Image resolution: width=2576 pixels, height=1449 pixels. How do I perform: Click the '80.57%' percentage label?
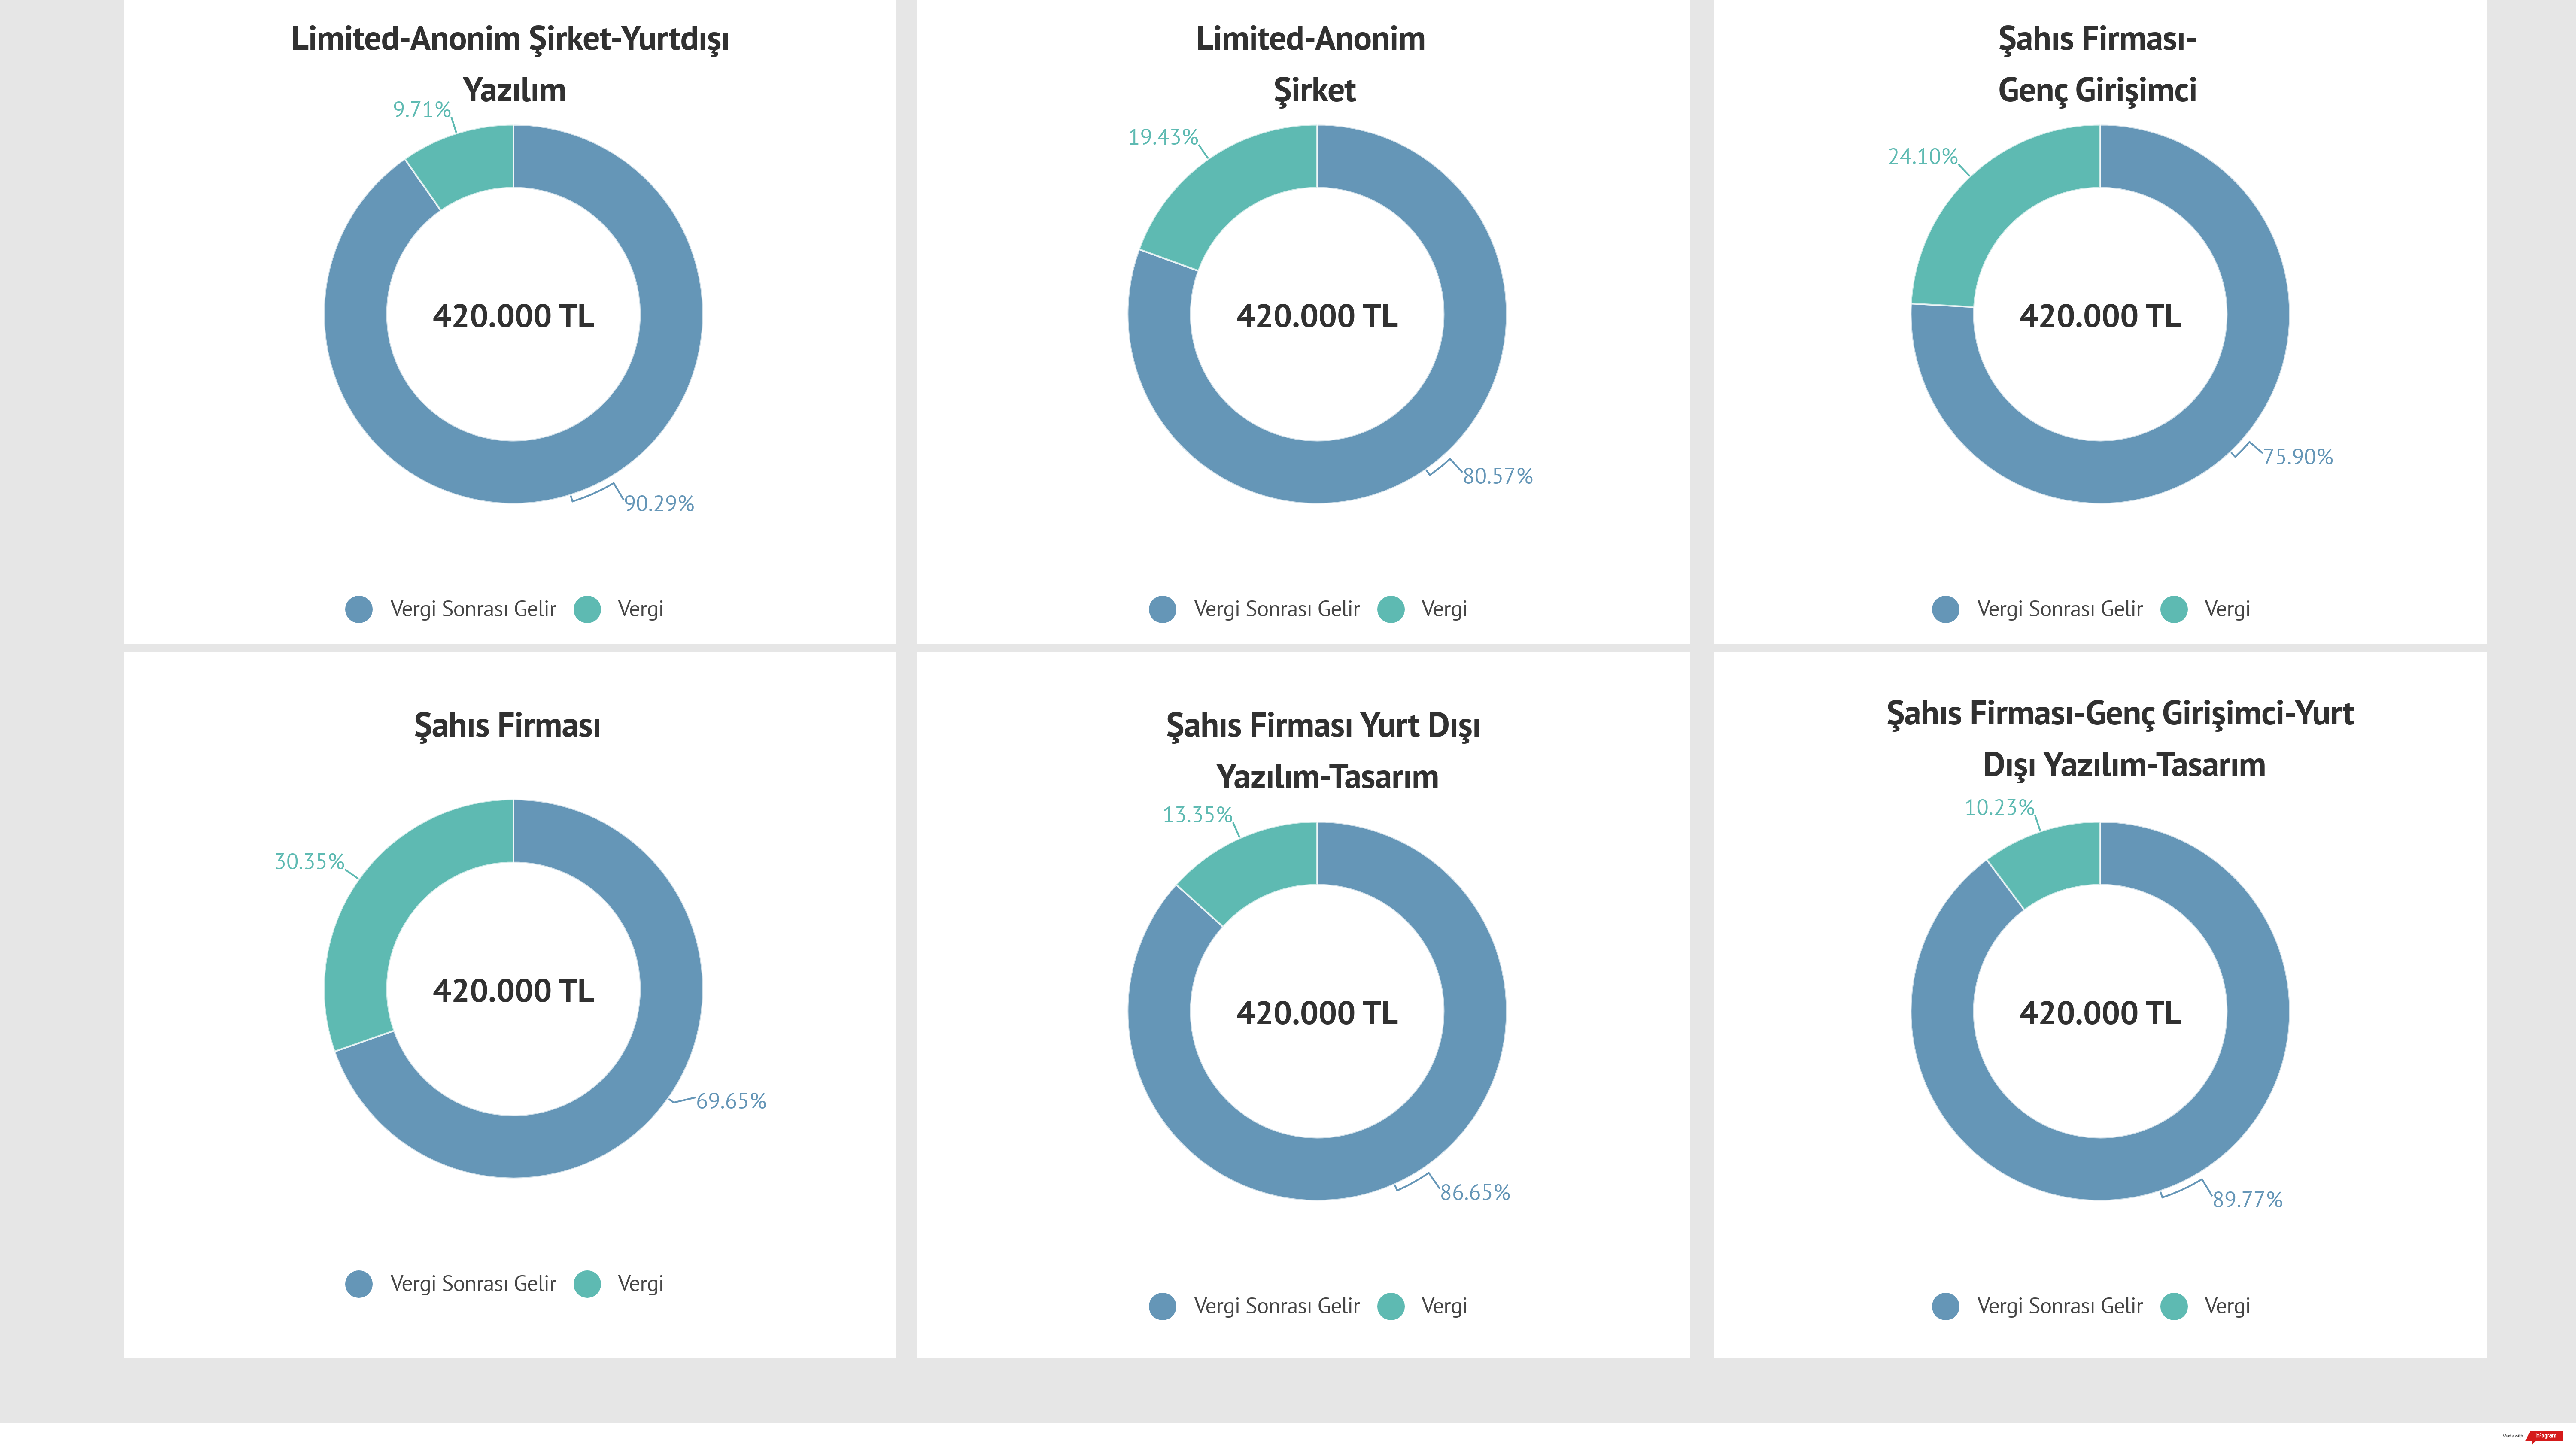(x=1498, y=477)
